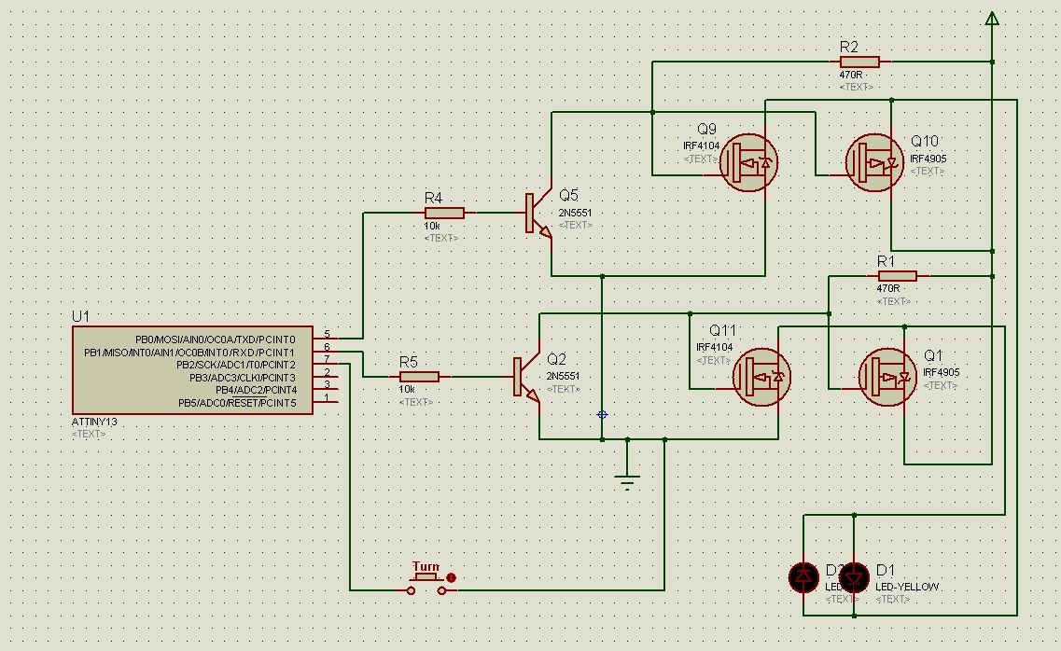
Task: Select the Q9 IRF4104 MOSFET symbol
Action: coord(748,162)
